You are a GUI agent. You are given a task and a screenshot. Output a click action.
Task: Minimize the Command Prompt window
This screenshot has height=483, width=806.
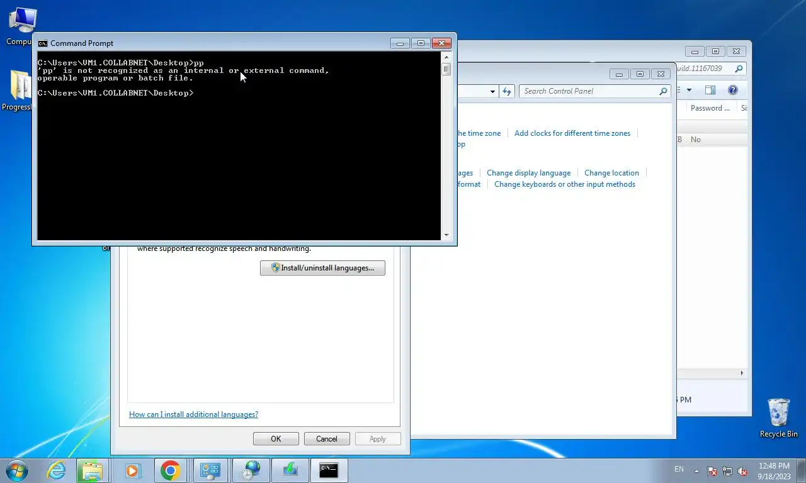click(x=400, y=43)
